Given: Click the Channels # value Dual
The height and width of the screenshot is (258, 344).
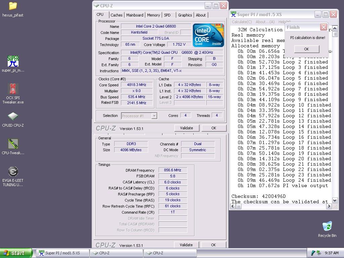Looking at the screenshot, I should click(x=198, y=144).
